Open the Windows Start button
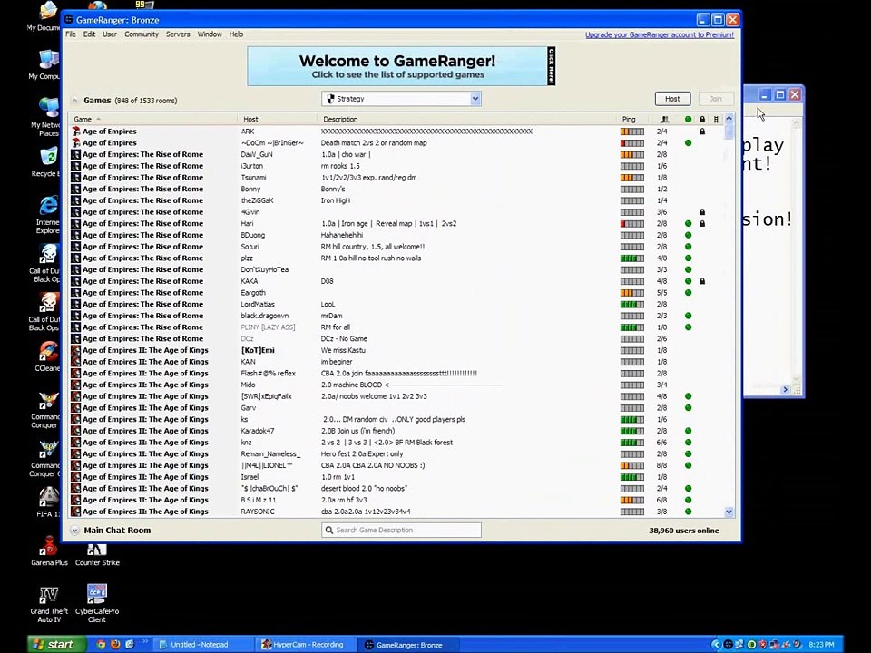This screenshot has width=871, height=653. (x=57, y=645)
